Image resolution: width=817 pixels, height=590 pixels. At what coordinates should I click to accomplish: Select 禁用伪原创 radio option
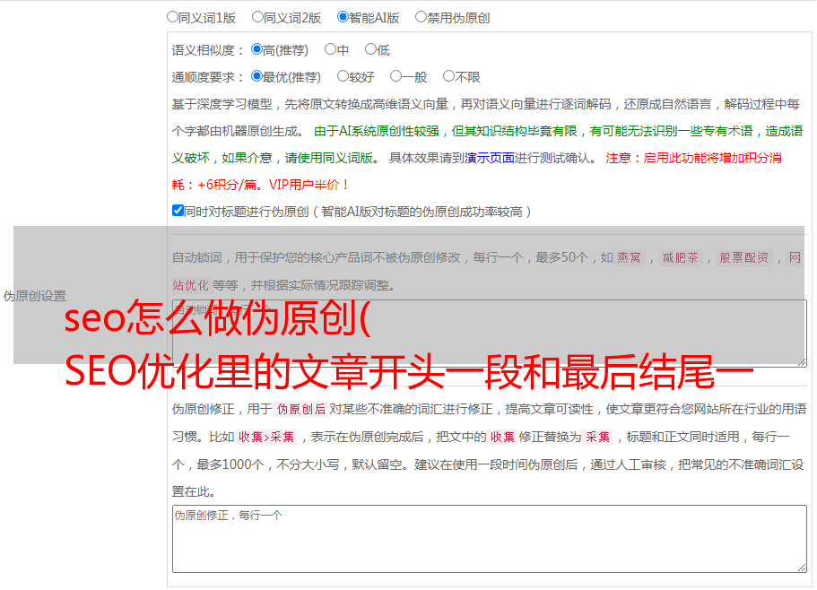[x=421, y=17]
